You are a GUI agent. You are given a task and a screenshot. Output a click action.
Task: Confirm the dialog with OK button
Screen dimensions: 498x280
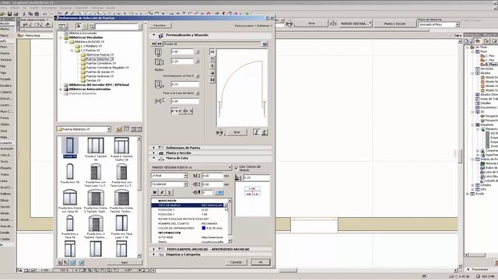[x=261, y=262]
